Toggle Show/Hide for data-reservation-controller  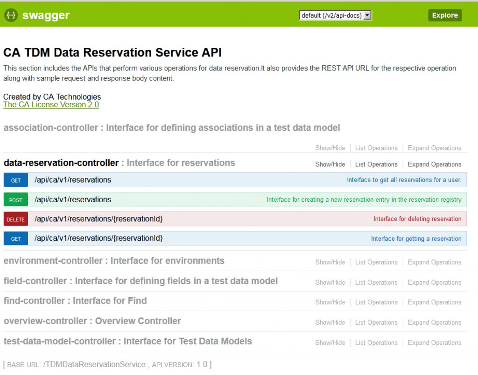pyautogui.click(x=330, y=164)
